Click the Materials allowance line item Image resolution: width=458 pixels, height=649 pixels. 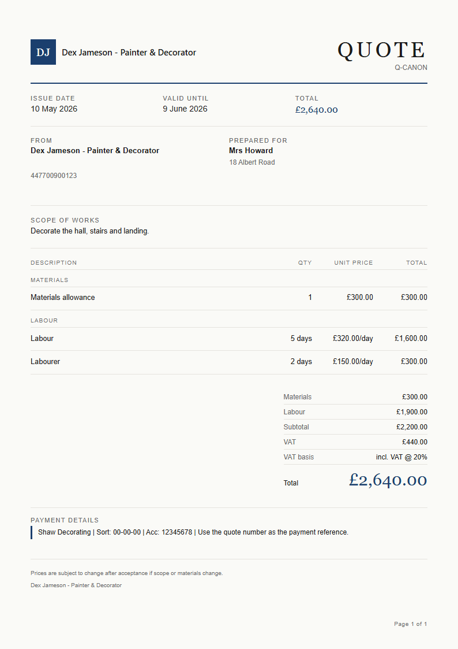tap(229, 298)
